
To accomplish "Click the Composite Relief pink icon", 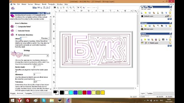I will coord(12,26).
